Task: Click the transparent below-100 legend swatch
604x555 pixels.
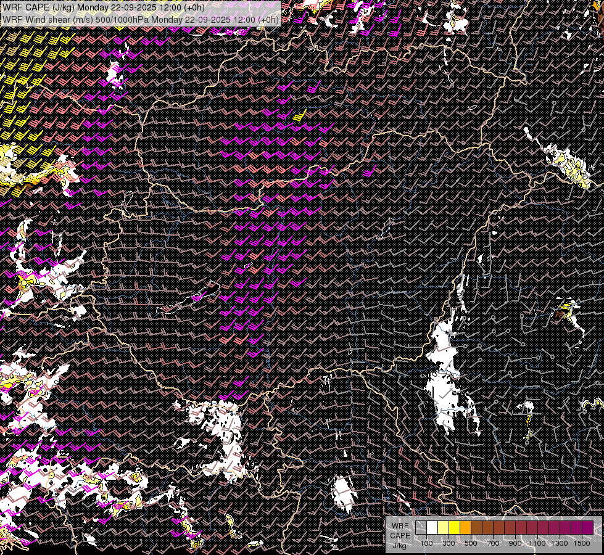Action: coord(421,528)
